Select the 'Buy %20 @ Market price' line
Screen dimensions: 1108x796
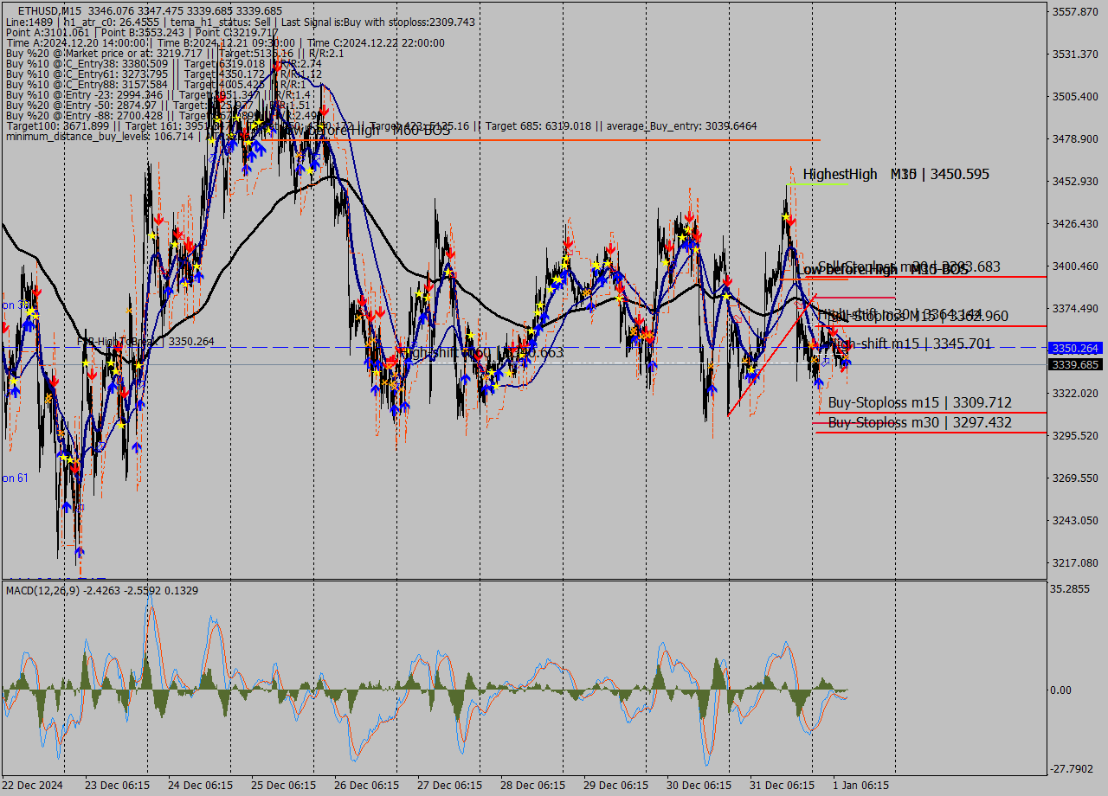[175, 54]
